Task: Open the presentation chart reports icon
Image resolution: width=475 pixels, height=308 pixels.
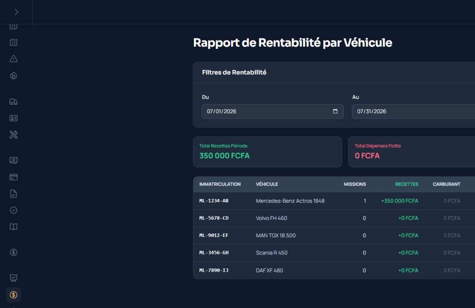Action: [x=13, y=278]
